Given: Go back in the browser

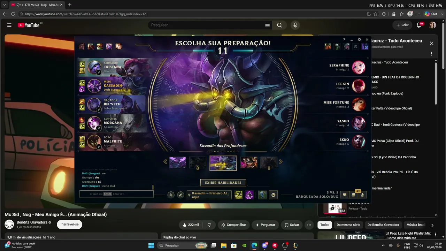Looking at the screenshot, I should 5,14.
